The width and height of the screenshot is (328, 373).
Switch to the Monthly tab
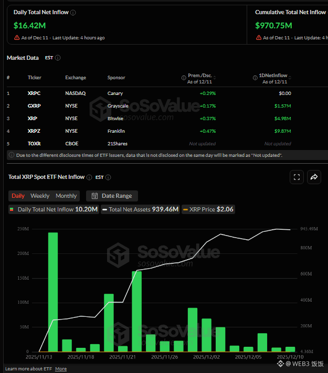[66, 196]
